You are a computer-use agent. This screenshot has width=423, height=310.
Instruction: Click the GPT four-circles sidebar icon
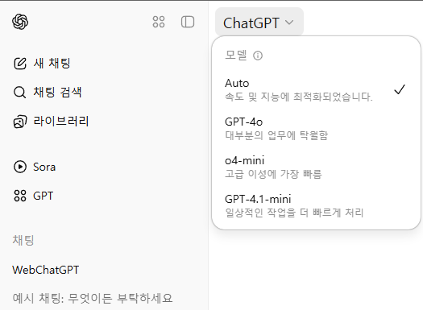(20, 196)
